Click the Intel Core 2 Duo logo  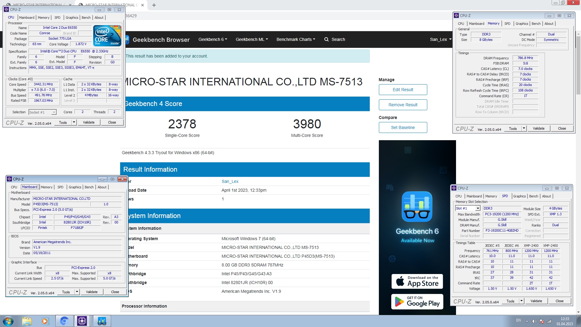(107, 36)
